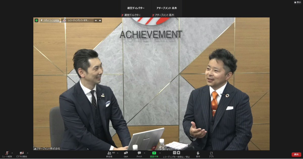Expand participants options arrow
The width and height of the screenshot is (303, 159).
[118, 153]
